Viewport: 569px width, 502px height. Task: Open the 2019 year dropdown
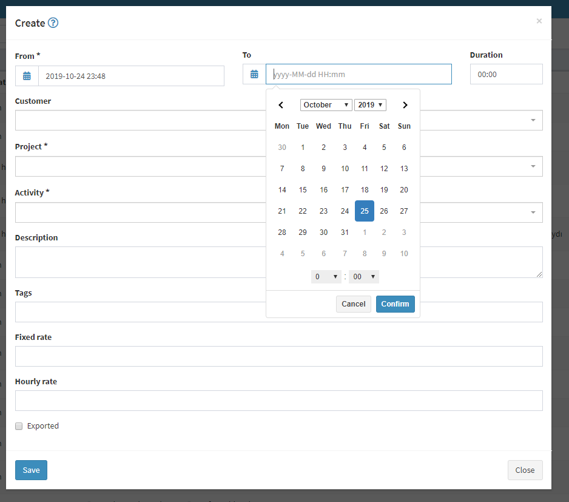click(x=370, y=104)
